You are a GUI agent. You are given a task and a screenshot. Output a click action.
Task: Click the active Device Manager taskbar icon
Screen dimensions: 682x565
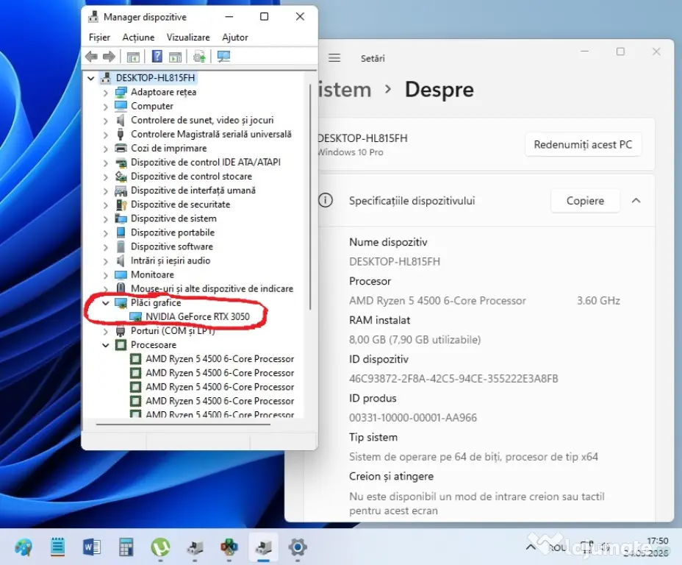264,547
